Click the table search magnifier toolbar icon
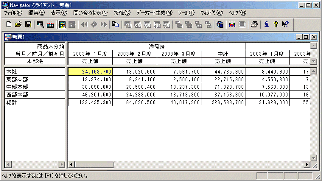Screen dimensions: 322x181 [x=40, y=24]
